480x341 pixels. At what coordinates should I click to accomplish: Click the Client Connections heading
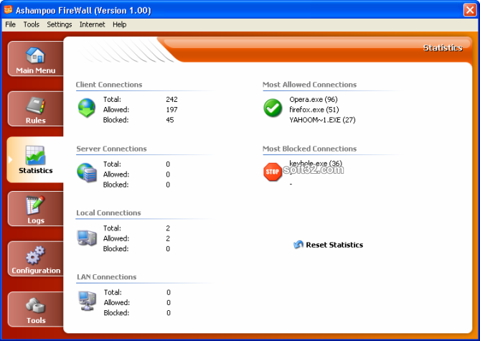109,85
